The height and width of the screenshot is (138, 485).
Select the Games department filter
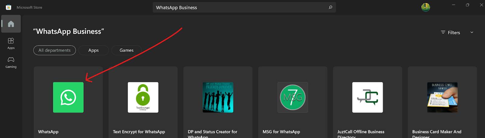coord(126,50)
